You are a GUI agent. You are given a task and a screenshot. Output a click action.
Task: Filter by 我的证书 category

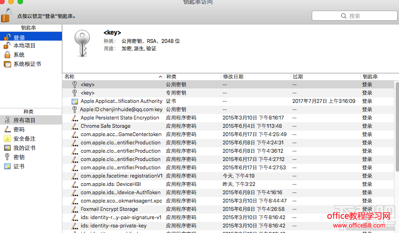tap(24, 148)
